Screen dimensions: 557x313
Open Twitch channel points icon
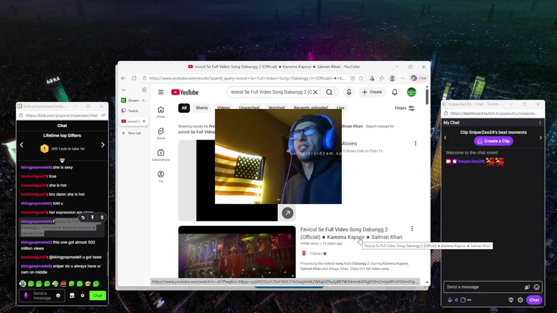[x=463, y=300]
